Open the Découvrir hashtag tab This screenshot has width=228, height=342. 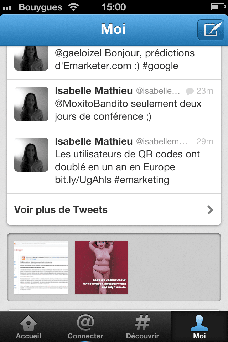tap(142, 327)
